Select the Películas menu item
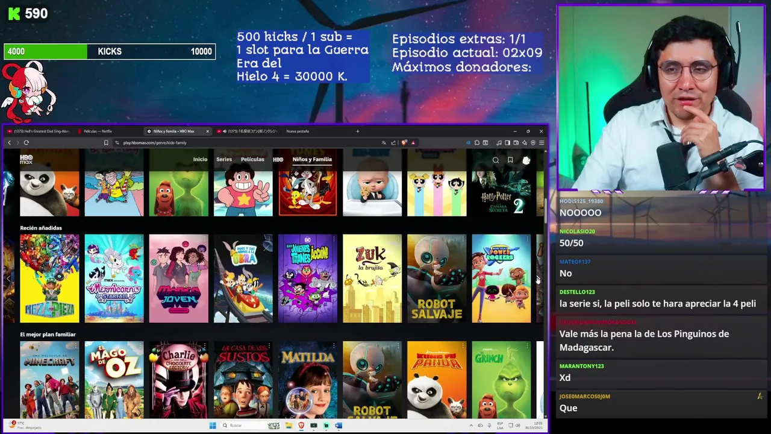Image resolution: width=771 pixels, height=434 pixels. [x=252, y=160]
